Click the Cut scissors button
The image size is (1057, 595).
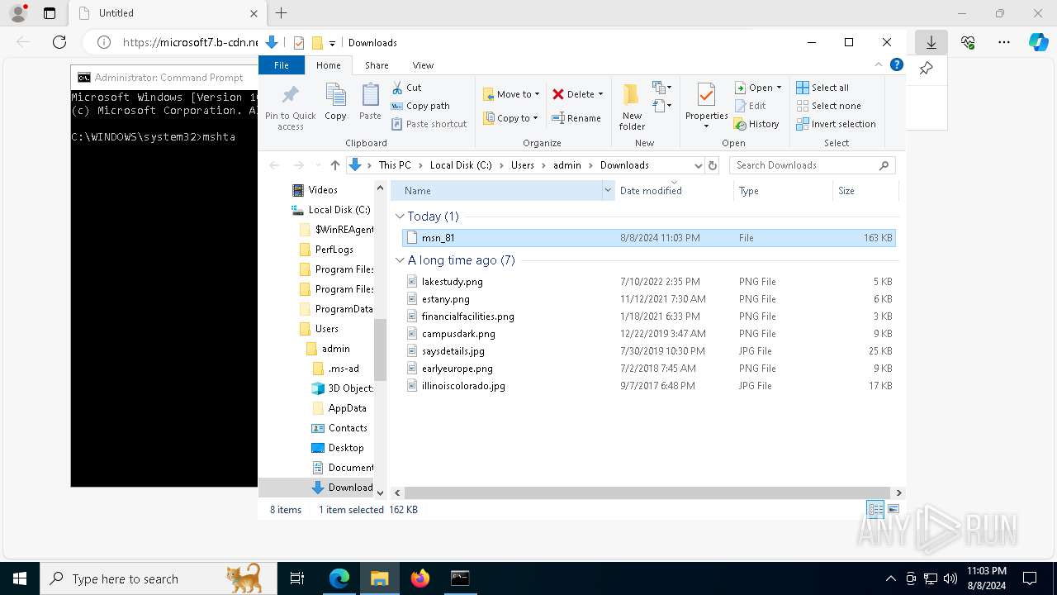point(406,88)
